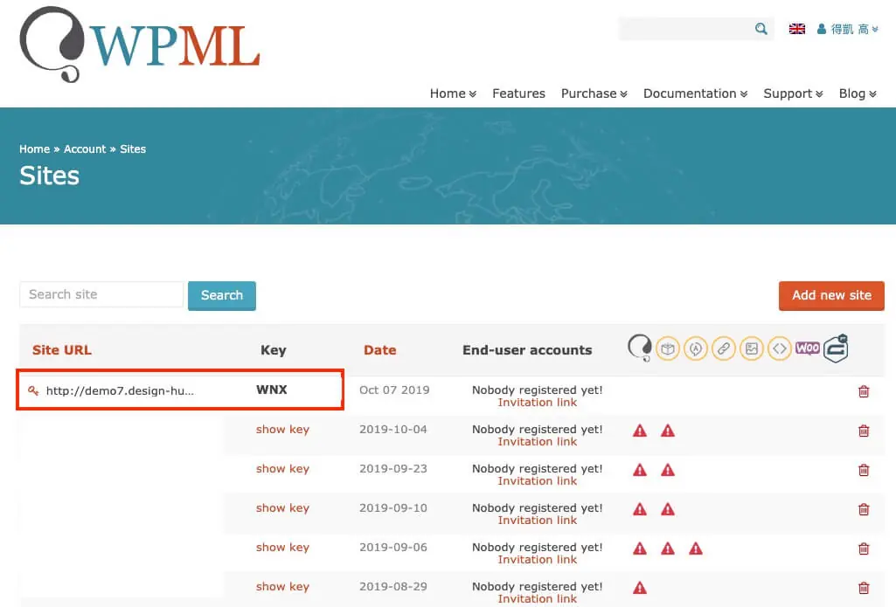Click the Gravity Forms hexagon icon in the table header

coord(836,348)
